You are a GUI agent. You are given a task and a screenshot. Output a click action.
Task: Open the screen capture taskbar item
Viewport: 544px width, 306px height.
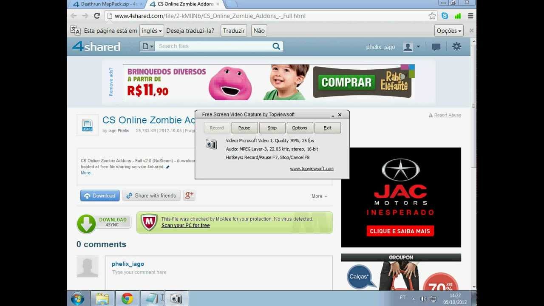pyautogui.click(x=176, y=299)
